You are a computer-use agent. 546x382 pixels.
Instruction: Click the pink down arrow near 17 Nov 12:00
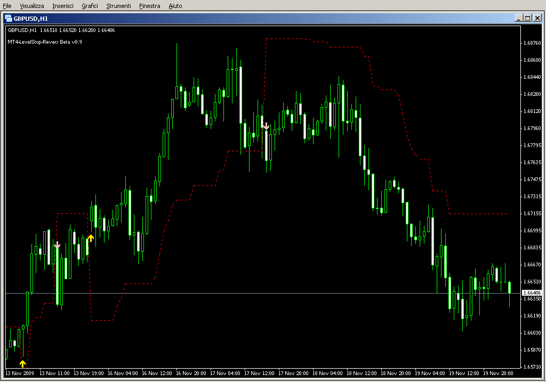click(x=266, y=126)
